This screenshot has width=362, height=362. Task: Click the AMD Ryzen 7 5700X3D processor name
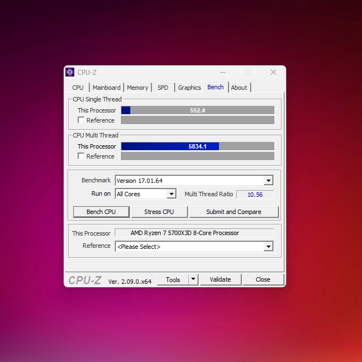pos(195,233)
